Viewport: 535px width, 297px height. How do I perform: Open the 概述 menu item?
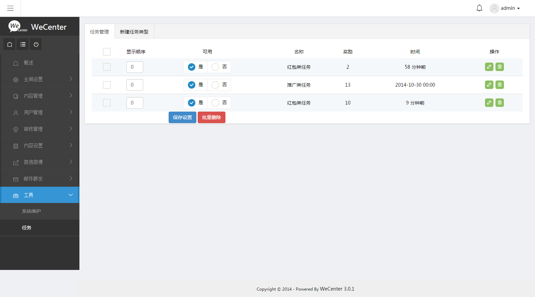click(40, 63)
